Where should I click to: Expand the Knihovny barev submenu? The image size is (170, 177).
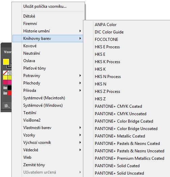tap(48, 39)
